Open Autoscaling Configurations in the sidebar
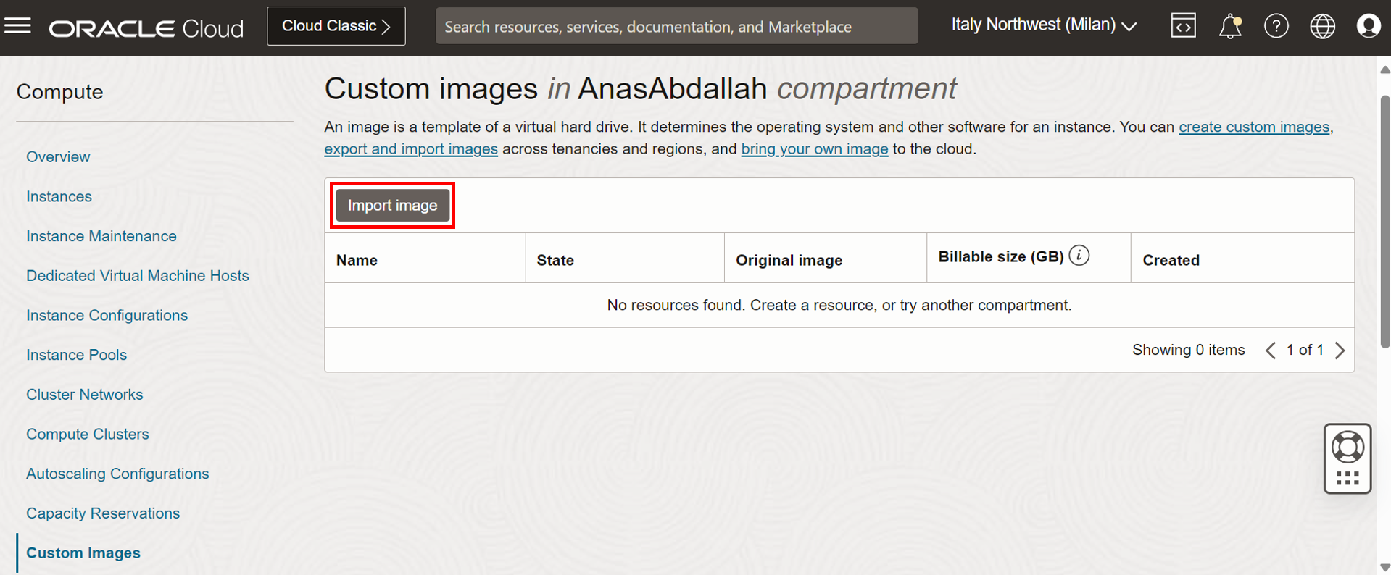Viewport: 1391px width, 575px height. pyautogui.click(x=117, y=474)
